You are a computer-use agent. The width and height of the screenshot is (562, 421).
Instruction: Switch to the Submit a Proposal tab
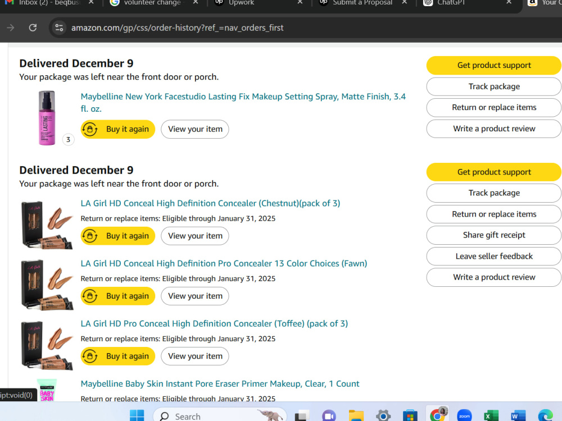[x=362, y=3]
